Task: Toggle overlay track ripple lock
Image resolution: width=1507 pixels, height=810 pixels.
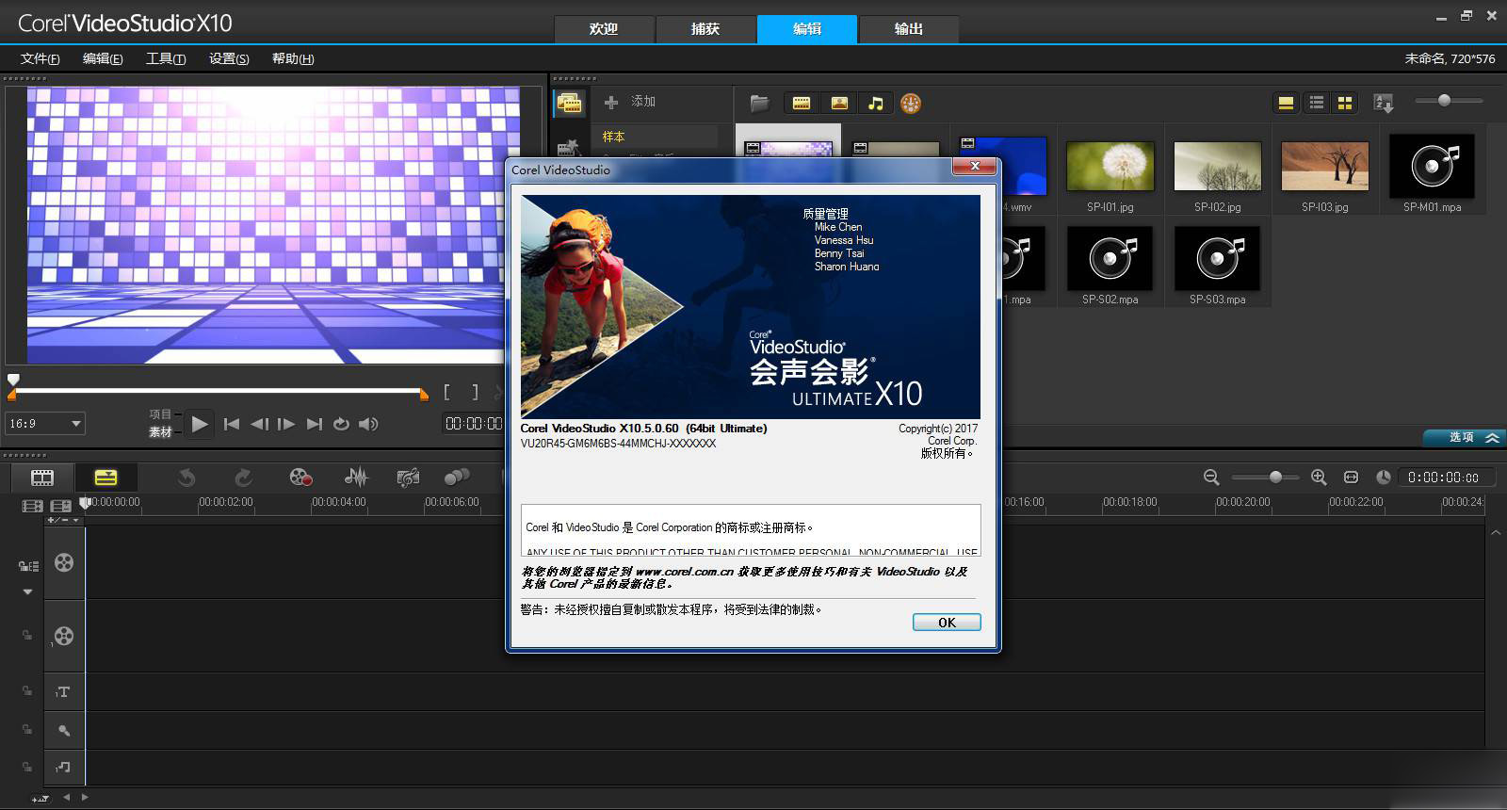Action: [27, 636]
